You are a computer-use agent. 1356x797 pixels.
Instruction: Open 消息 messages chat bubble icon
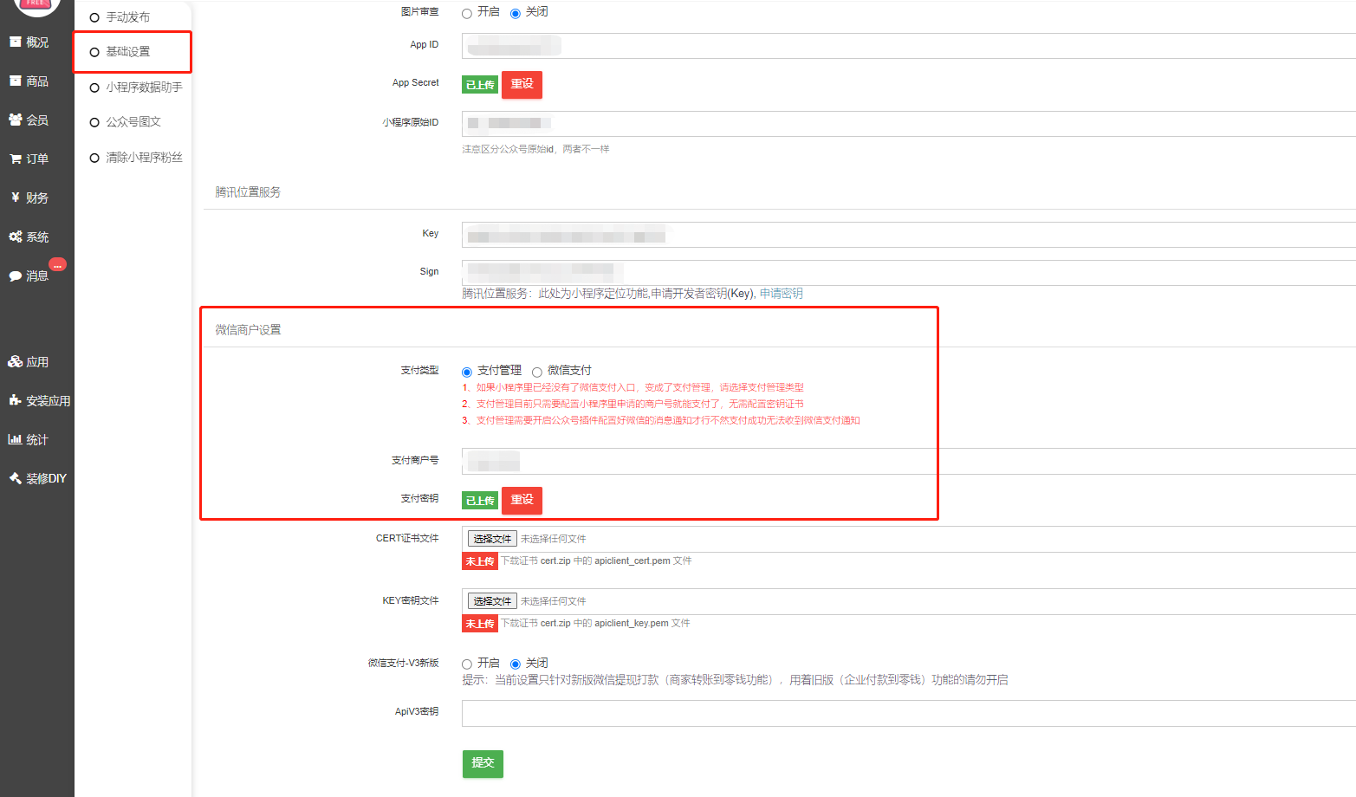coord(15,275)
